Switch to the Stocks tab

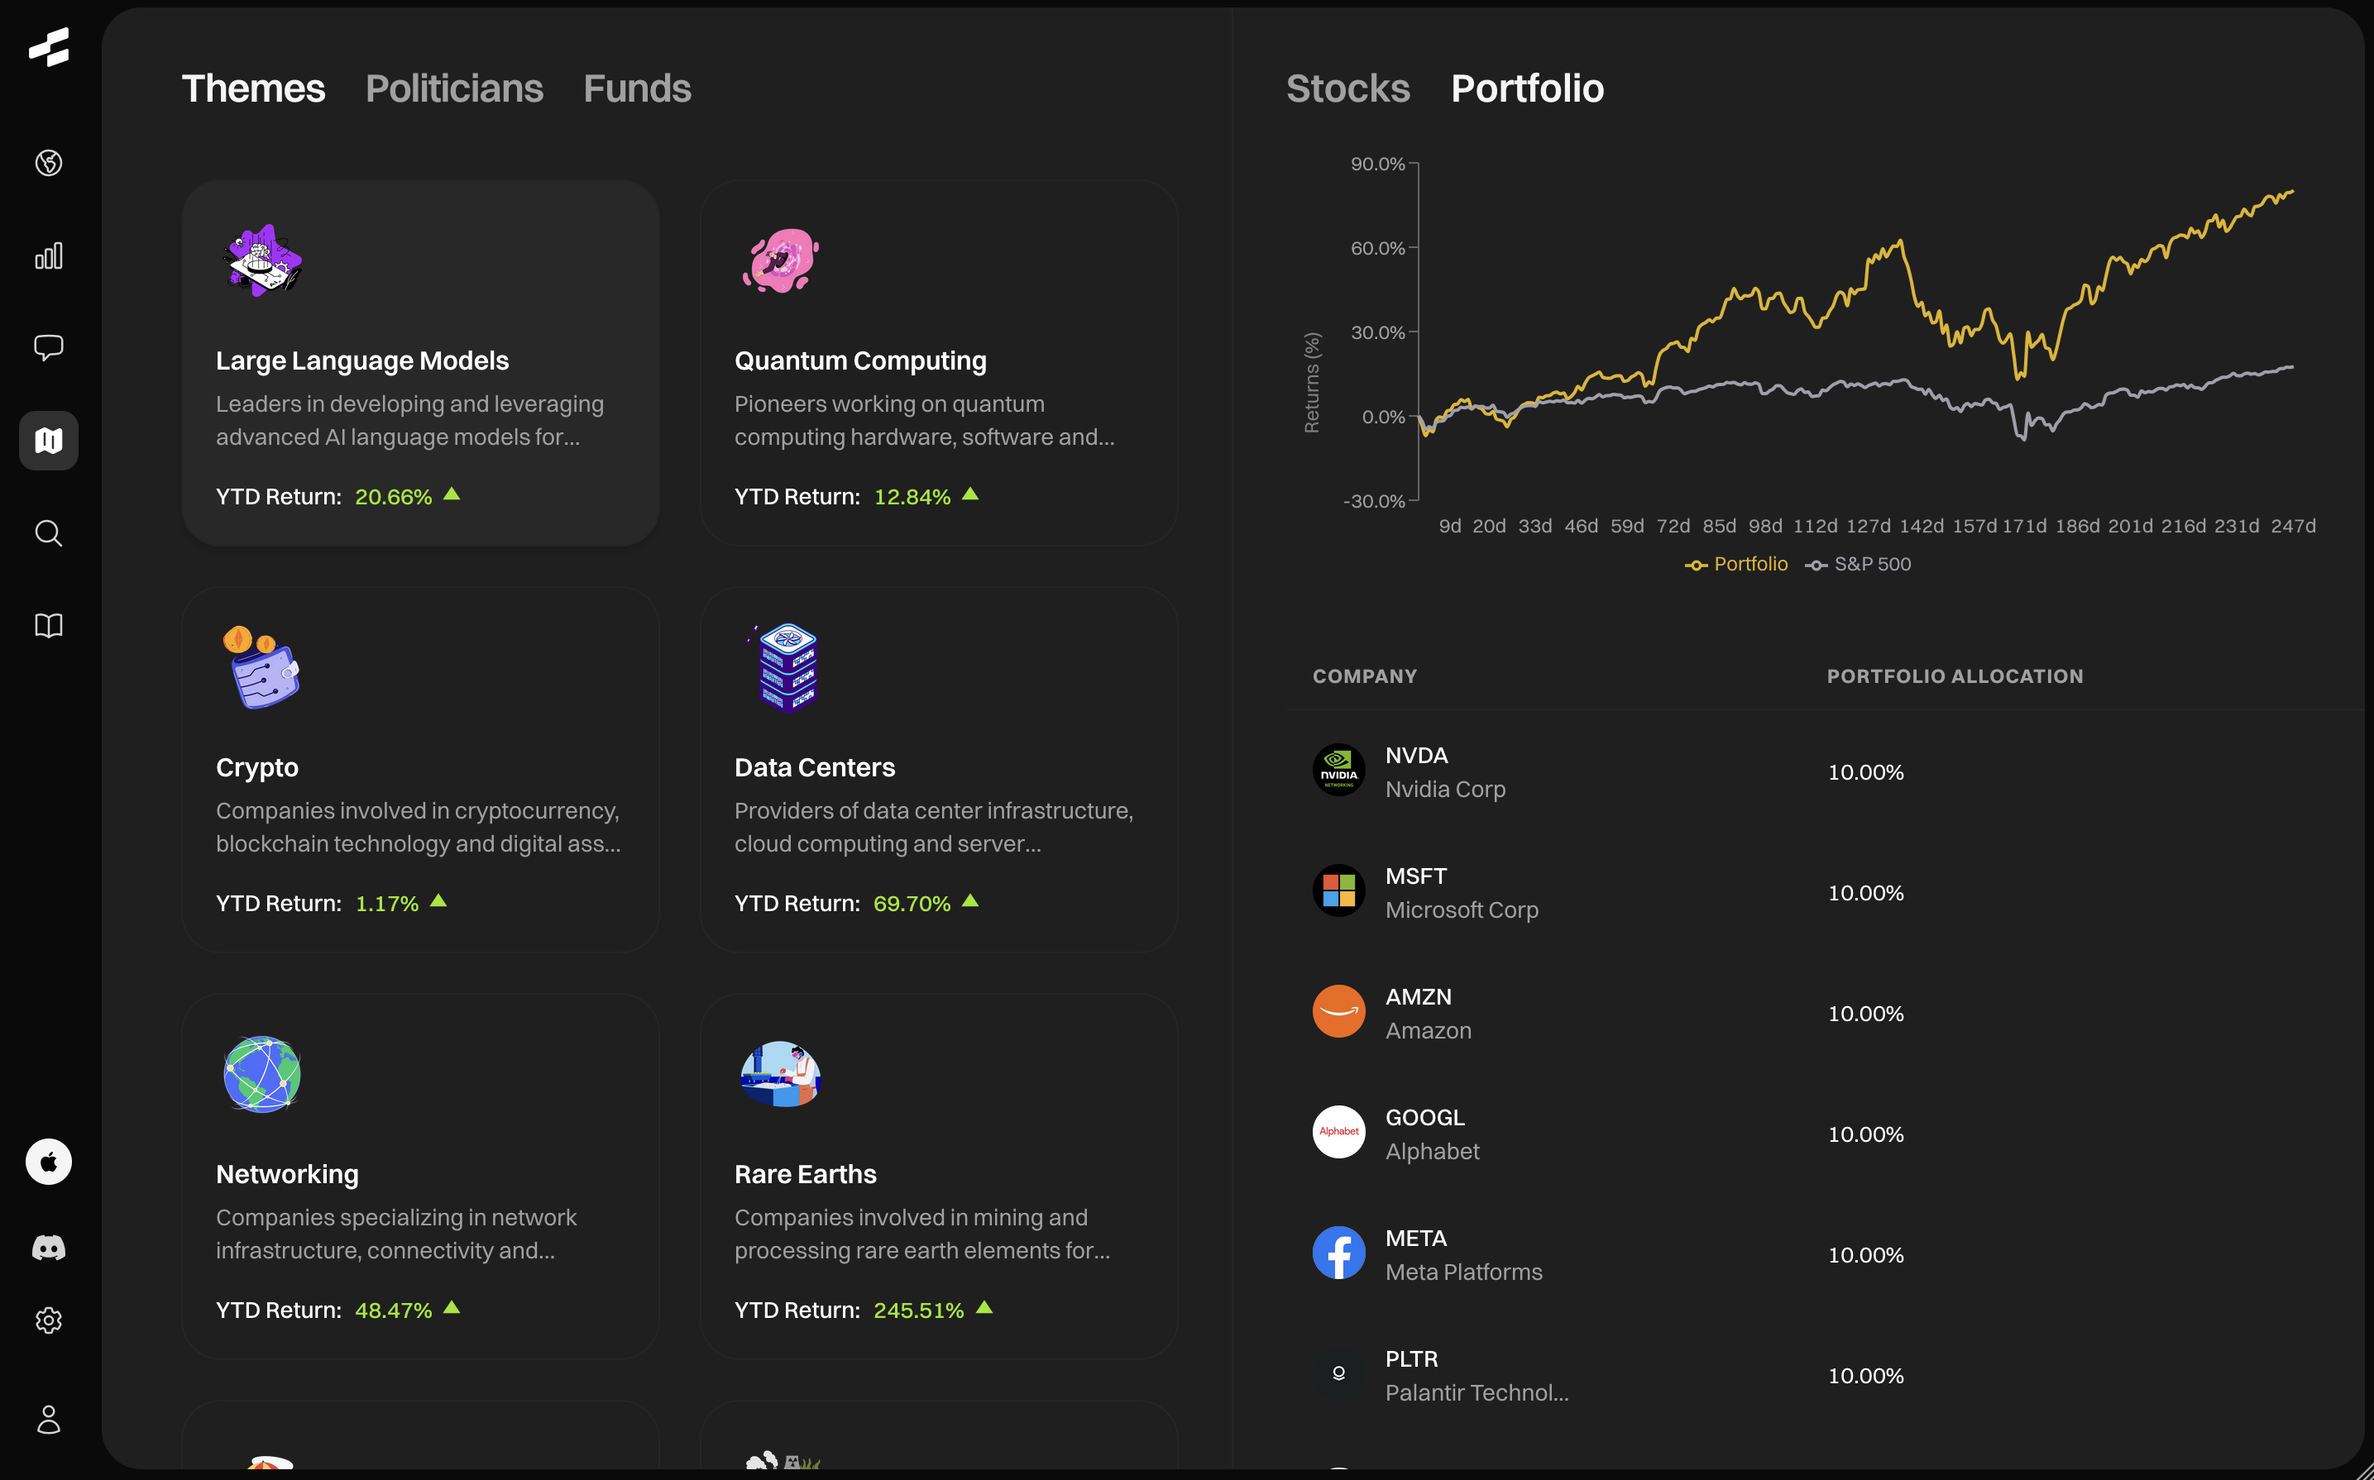pos(1347,89)
